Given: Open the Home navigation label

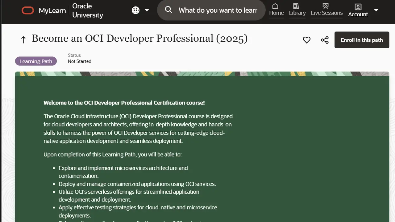Looking at the screenshot, I should [x=276, y=13].
